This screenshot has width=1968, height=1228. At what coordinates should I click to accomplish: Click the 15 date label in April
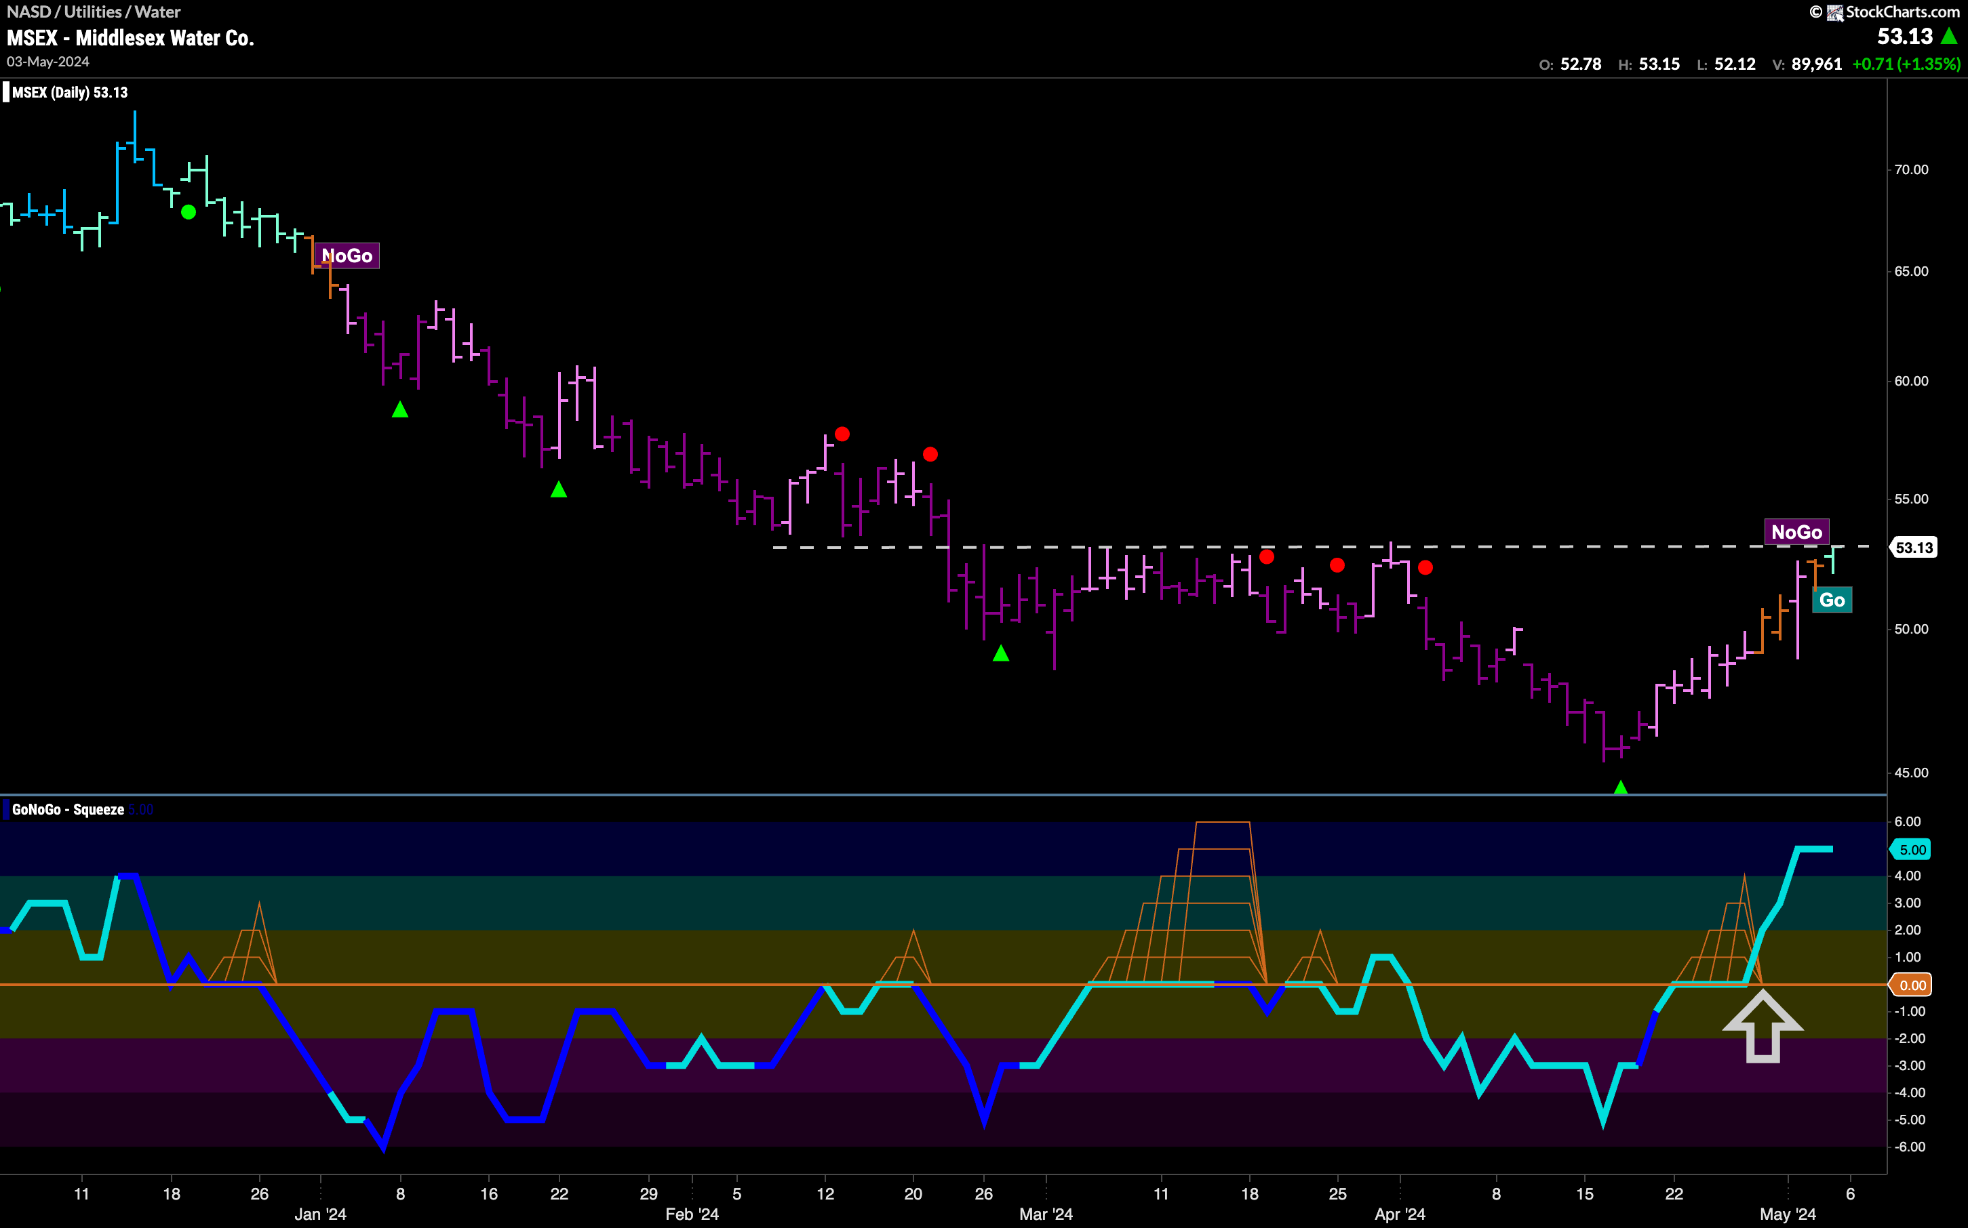1584,1194
